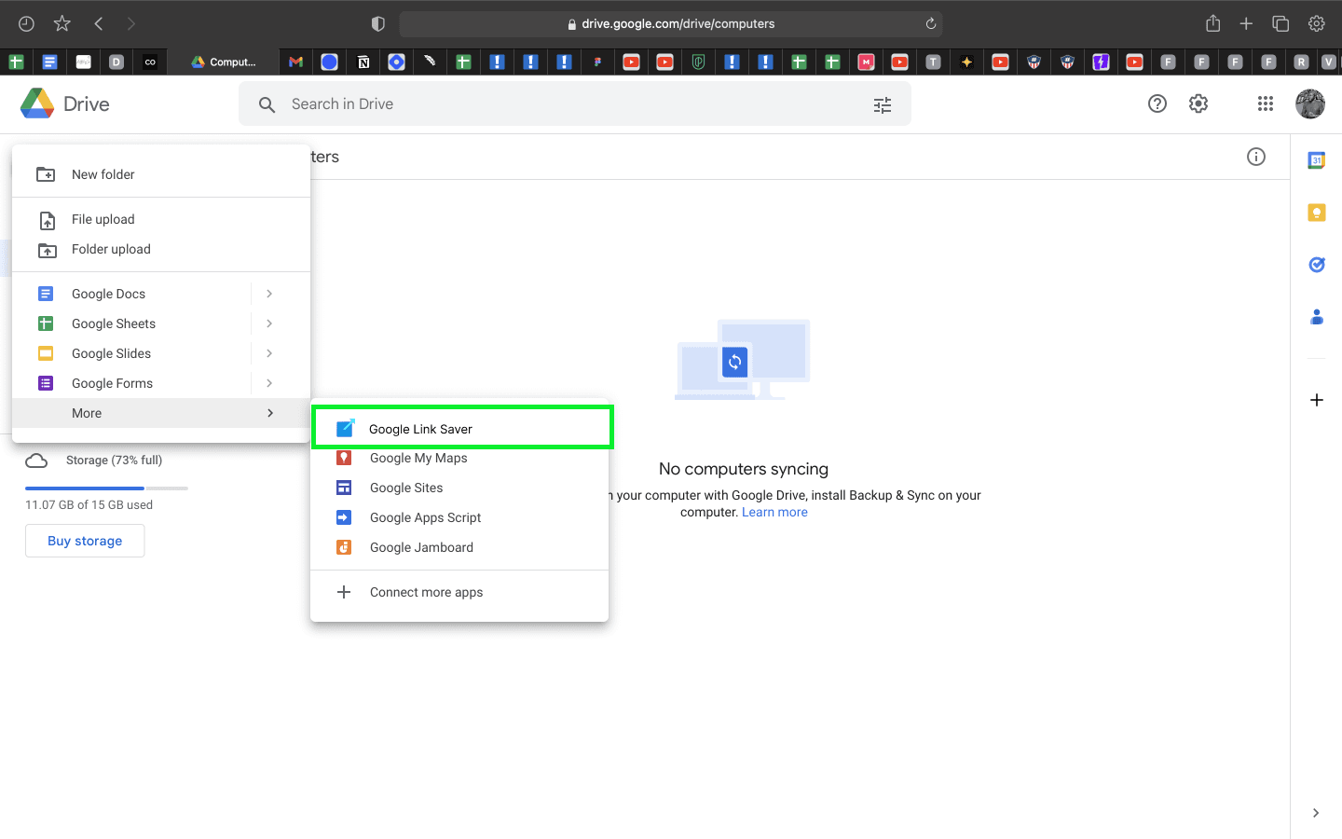Screen dimensions: 1342x839
Task: Choose Google Link Saver from the submenu
Action: [461, 429]
